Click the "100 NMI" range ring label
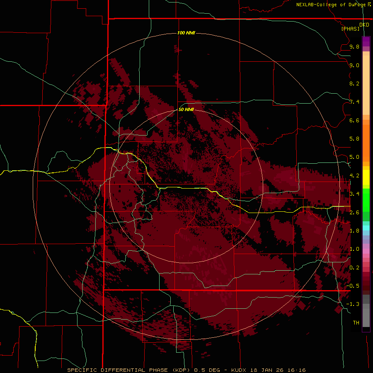This screenshot has width=373, height=373. tap(186, 33)
